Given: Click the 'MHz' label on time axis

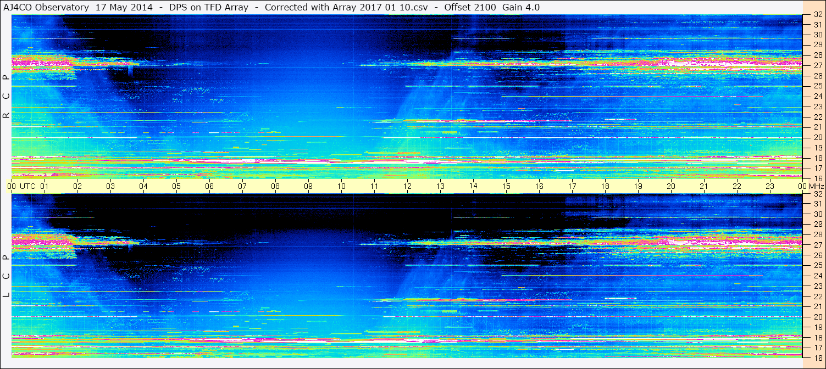Looking at the screenshot, I should [x=816, y=186].
